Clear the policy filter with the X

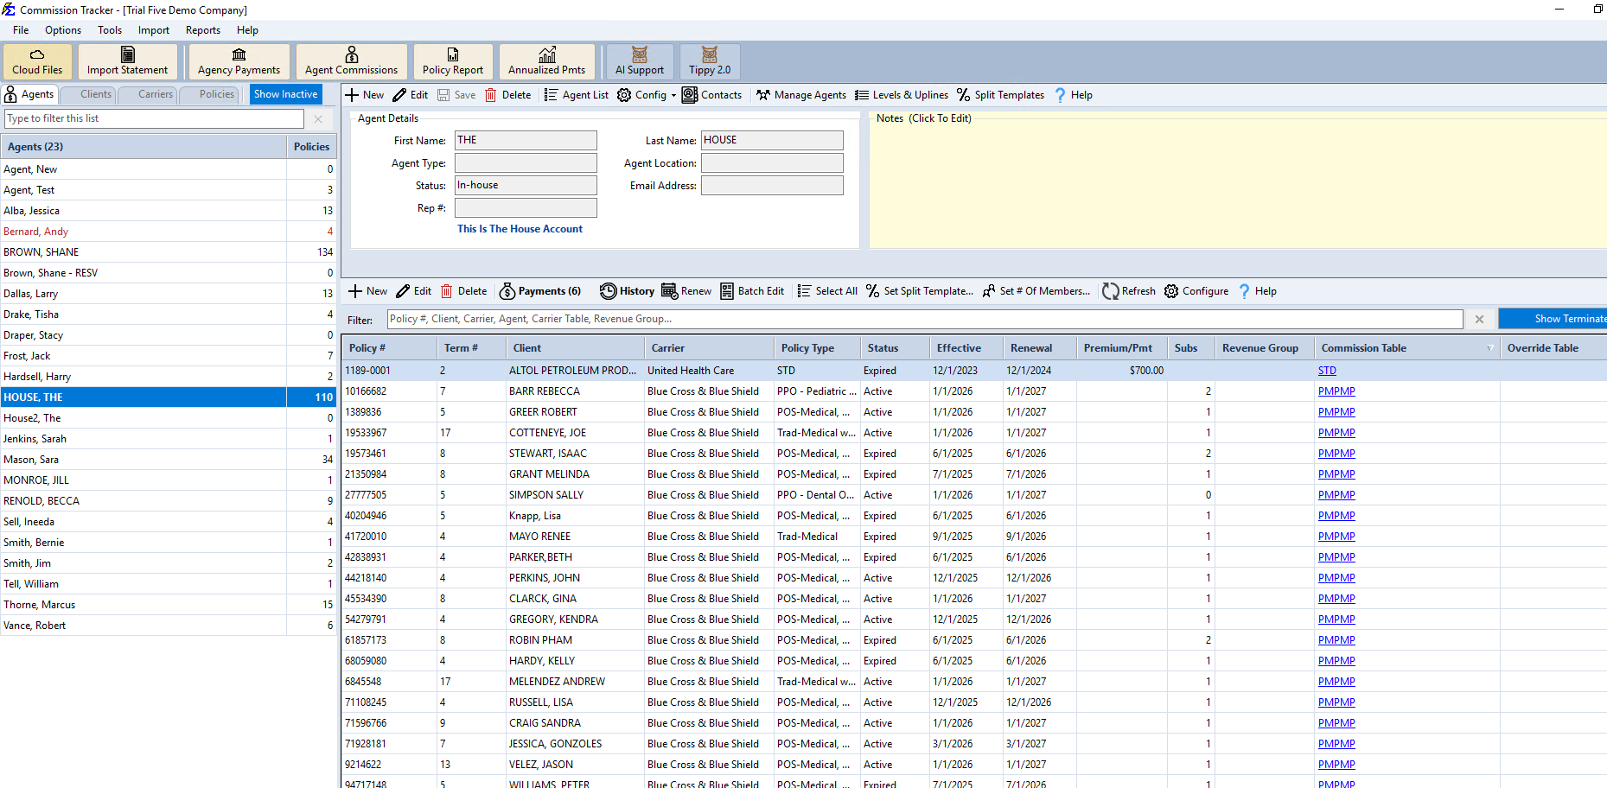pyautogui.click(x=1479, y=319)
